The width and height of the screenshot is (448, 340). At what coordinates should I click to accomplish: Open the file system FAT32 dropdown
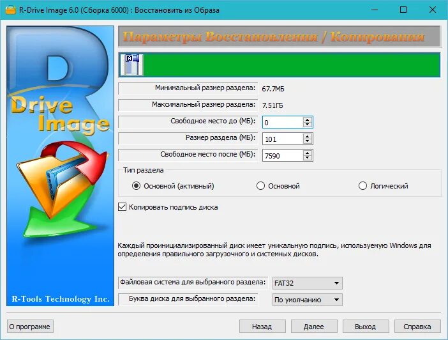(x=307, y=283)
